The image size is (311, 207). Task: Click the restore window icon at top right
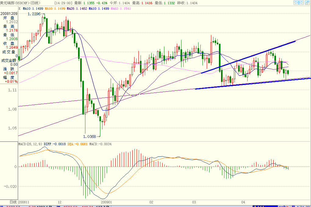tap(307, 2)
